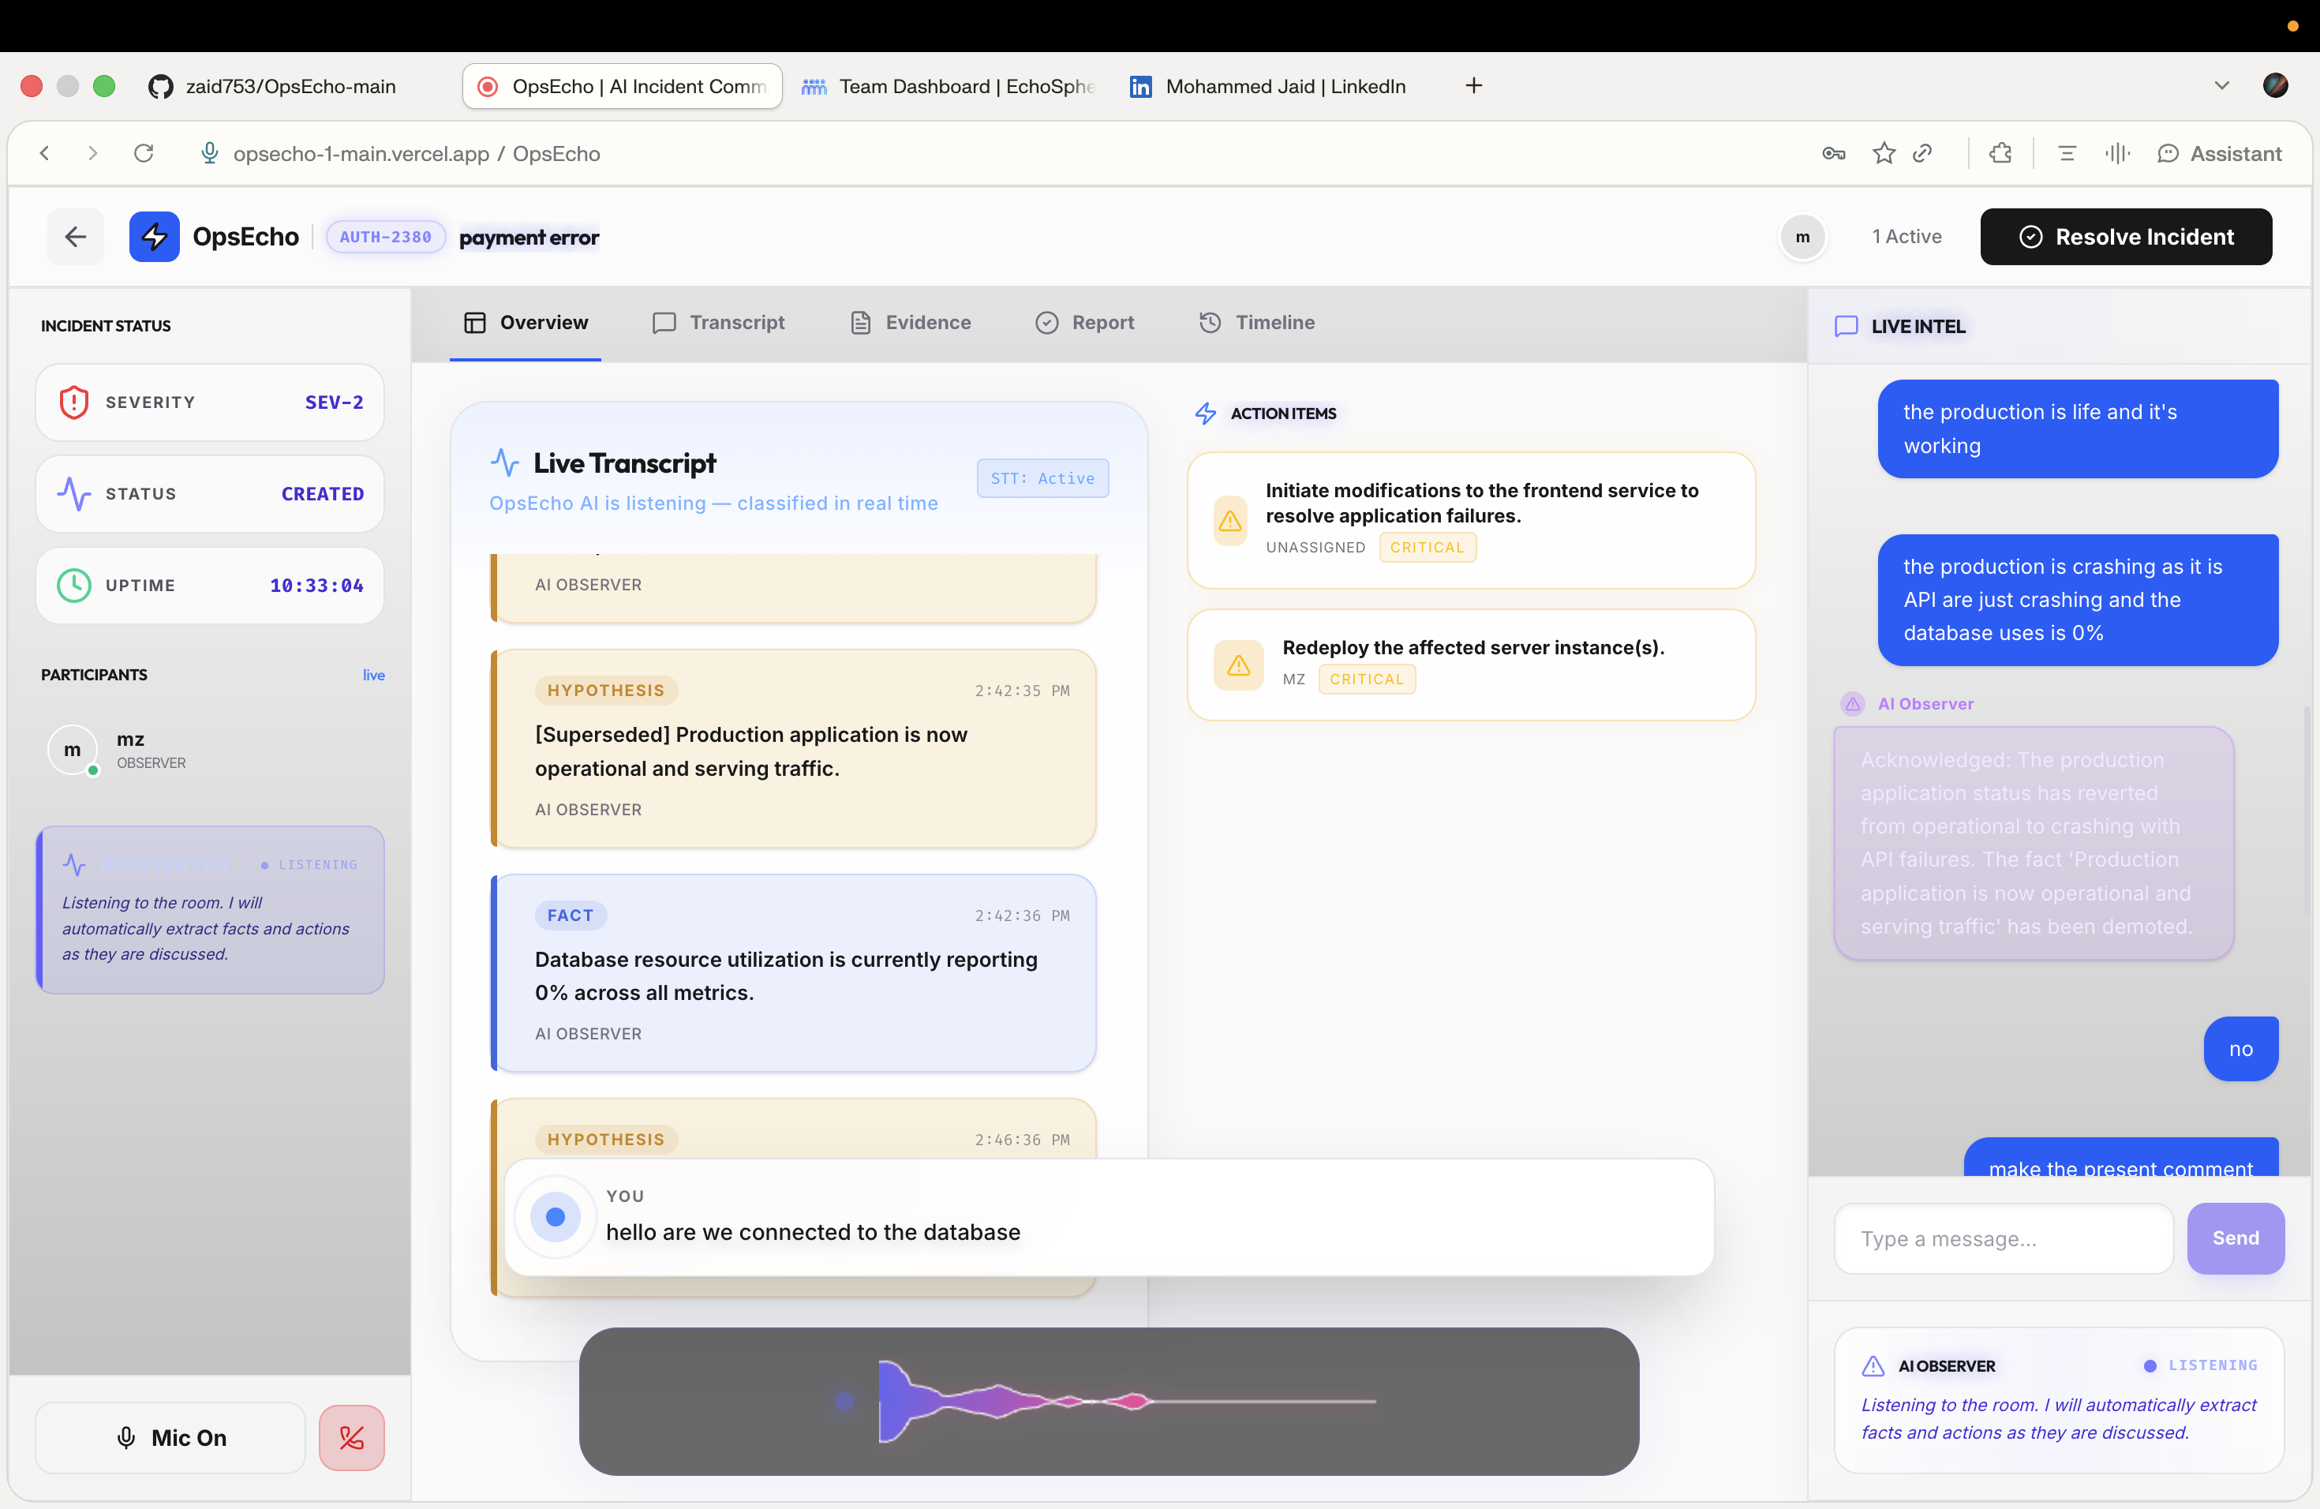Click the CREATED status value
This screenshot has height=1509, width=2320.
pos(323,493)
